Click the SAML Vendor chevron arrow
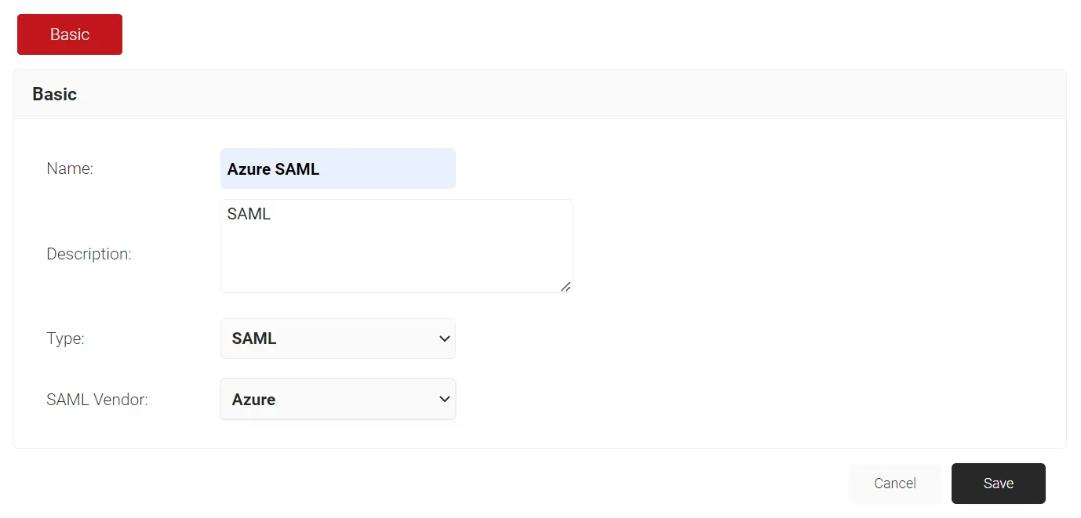Viewport: 1081px width, 518px height. tap(444, 399)
